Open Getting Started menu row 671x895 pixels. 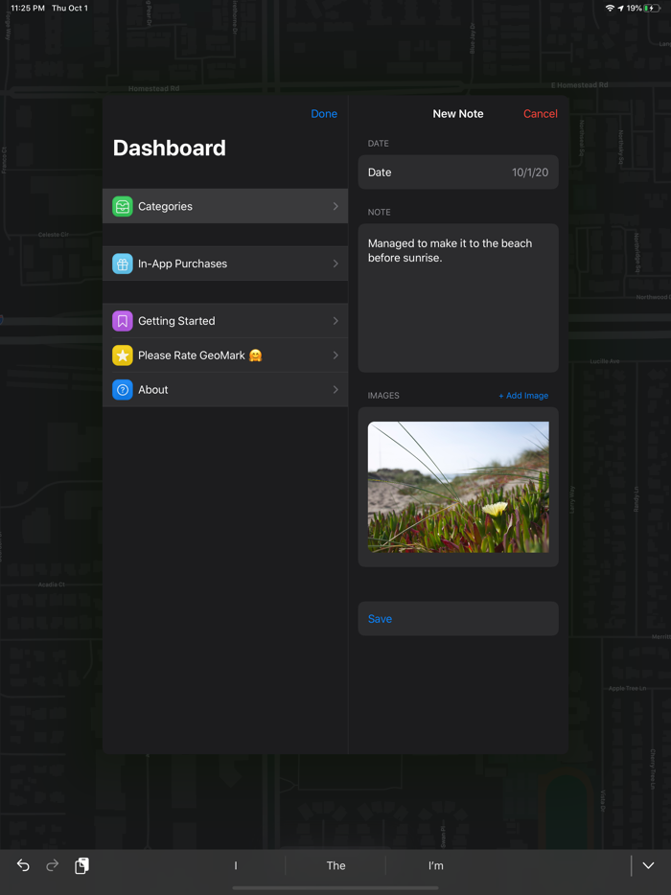click(x=225, y=321)
